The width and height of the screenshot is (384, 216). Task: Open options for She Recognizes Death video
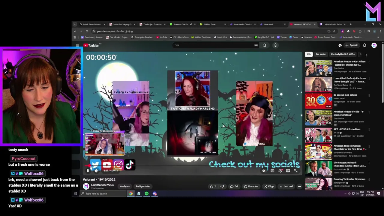click(x=369, y=163)
